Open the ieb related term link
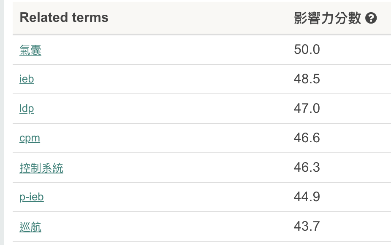 27,79
